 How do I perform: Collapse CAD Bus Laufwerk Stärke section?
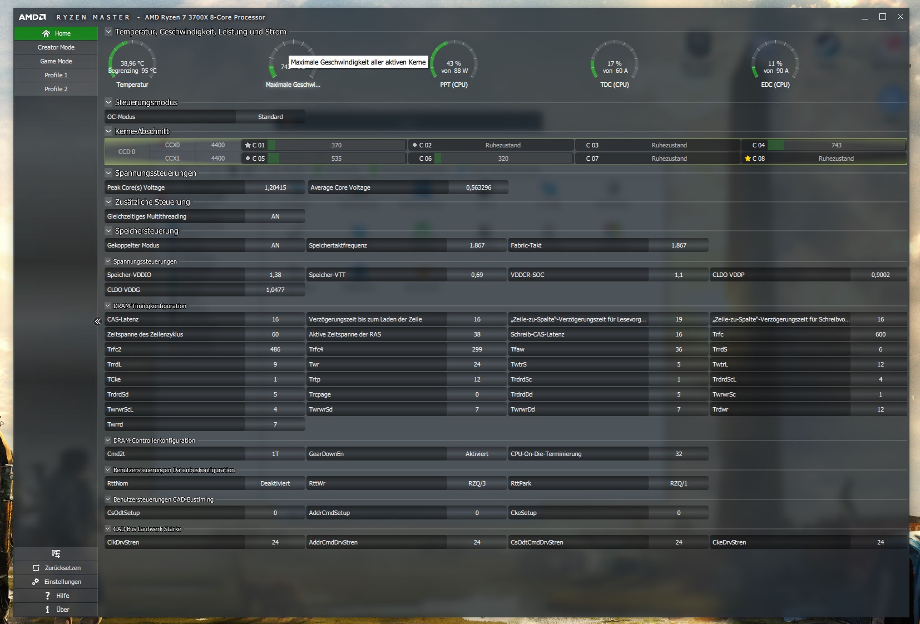point(108,529)
